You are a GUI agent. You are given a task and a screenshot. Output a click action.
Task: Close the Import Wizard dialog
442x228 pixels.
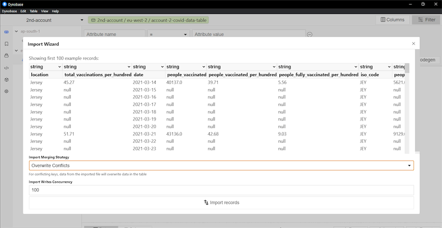pos(414,44)
